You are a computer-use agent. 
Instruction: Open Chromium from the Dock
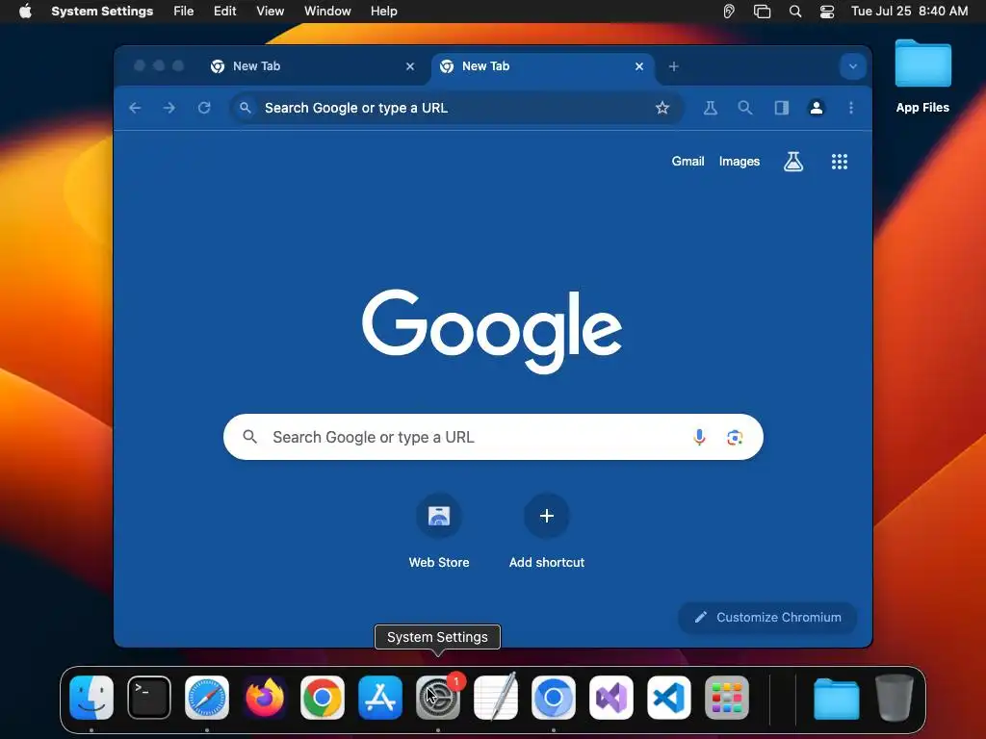click(x=554, y=698)
